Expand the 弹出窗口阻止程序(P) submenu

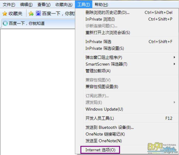104,57
